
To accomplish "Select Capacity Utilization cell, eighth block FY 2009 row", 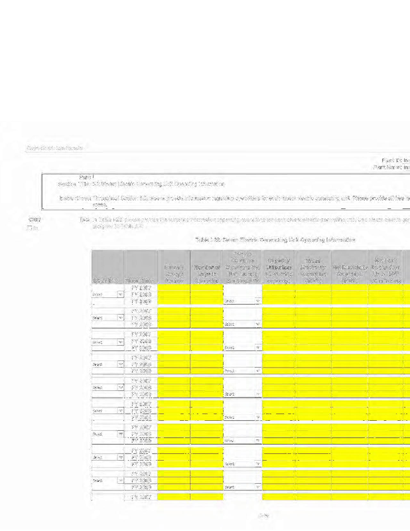I will pyautogui.click(x=279, y=464).
